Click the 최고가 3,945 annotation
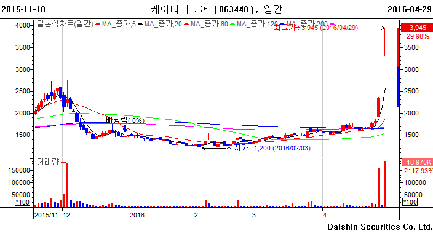The height and width of the screenshot is (234, 433). tap(316, 28)
